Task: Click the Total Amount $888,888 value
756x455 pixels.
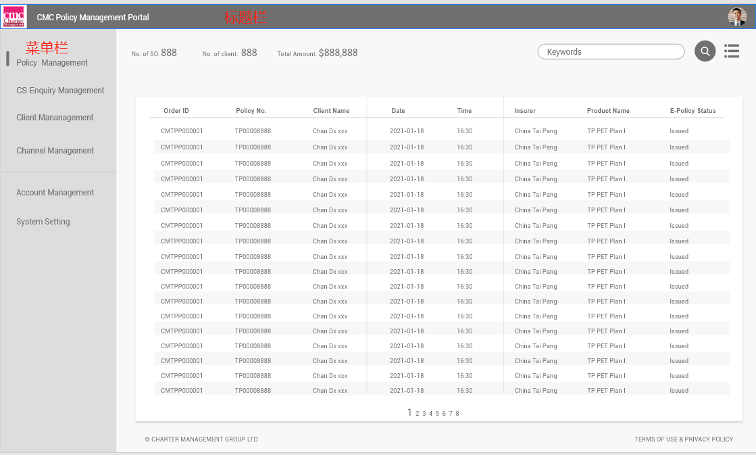Action: (x=318, y=53)
